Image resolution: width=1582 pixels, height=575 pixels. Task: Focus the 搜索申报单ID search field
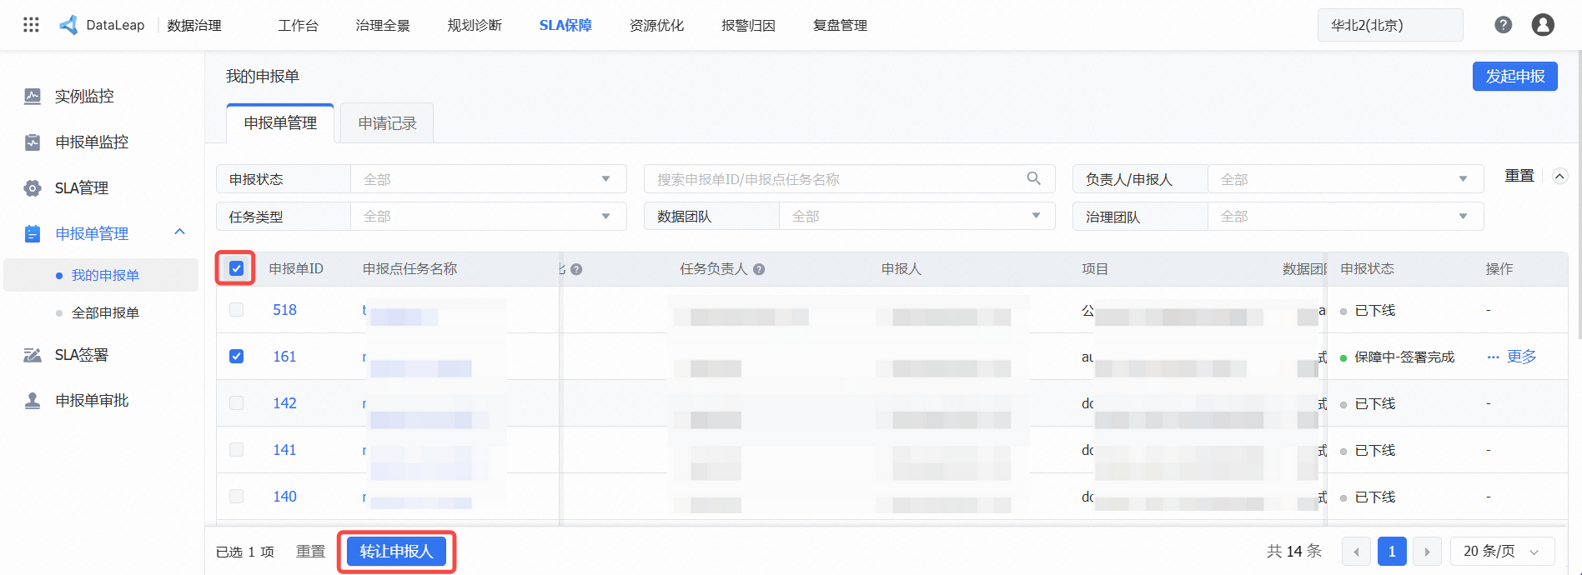(849, 179)
